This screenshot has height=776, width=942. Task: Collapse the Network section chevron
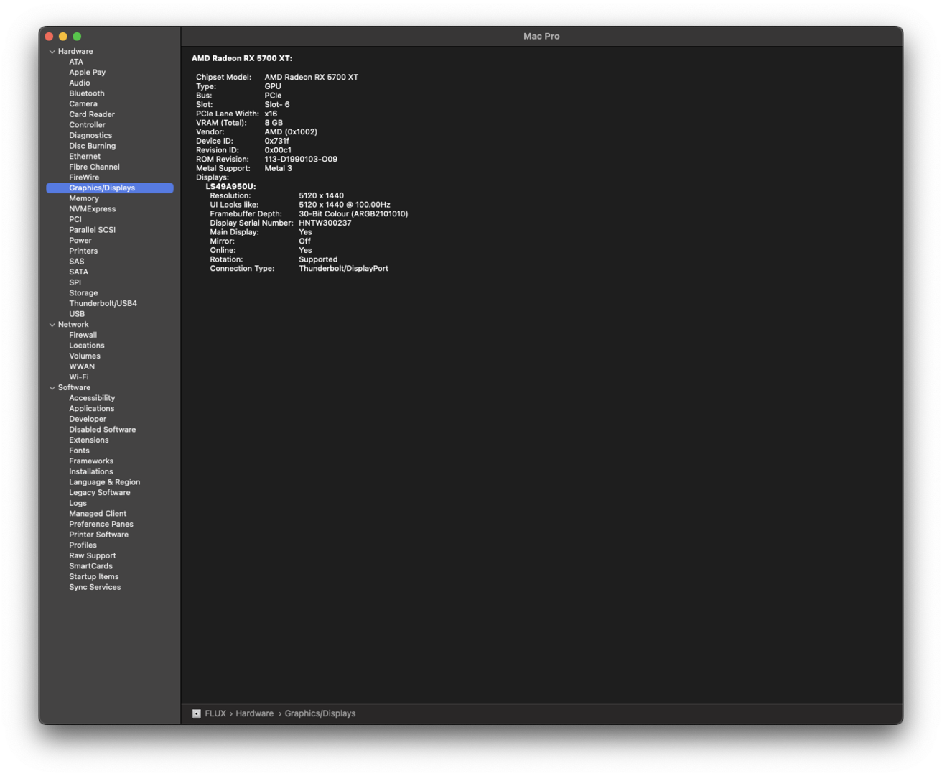52,325
